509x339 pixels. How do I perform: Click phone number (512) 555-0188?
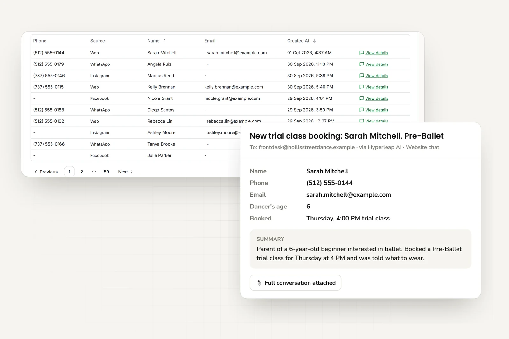pos(49,110)
